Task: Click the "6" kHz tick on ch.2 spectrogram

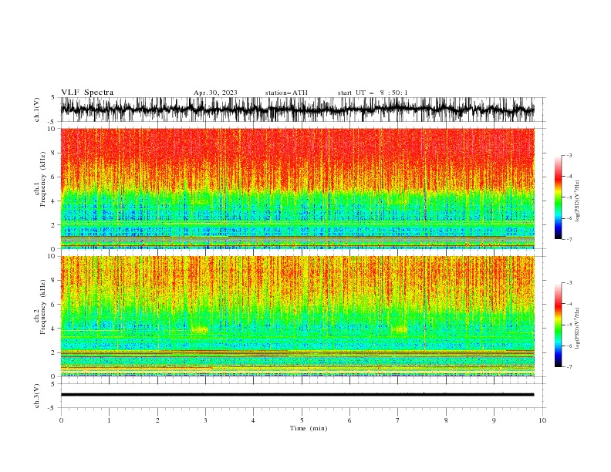Action: click(x=53, y=305)
